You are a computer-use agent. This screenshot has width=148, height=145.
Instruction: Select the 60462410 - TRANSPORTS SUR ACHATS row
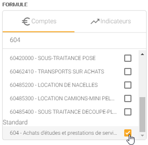point(71,72)
